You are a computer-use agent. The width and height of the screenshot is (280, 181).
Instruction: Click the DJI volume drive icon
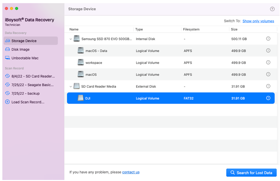(x=81, y=98)
